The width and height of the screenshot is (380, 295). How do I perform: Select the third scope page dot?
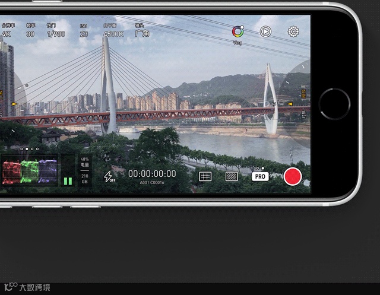click(32, 149)
